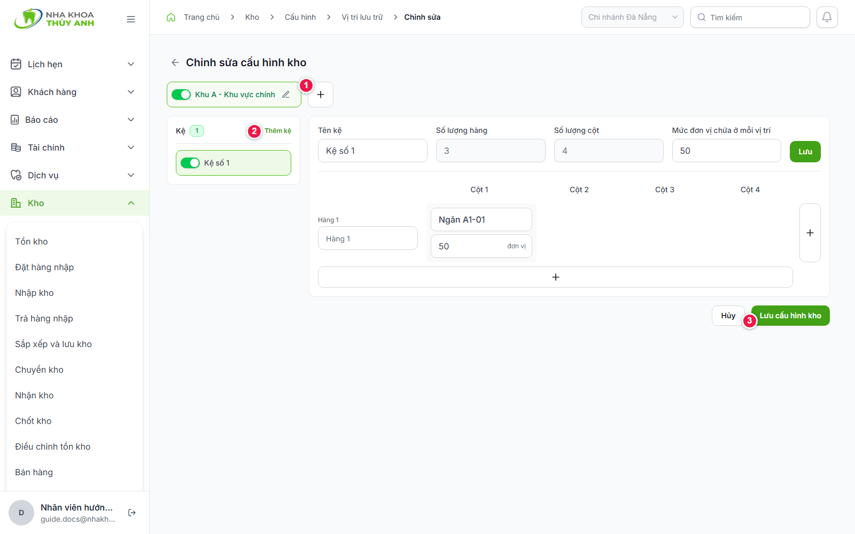Open Chuyển kho submenu item
Image resolution: width=855 pixels, height=534 pixels.
click(x=39, y=370)
